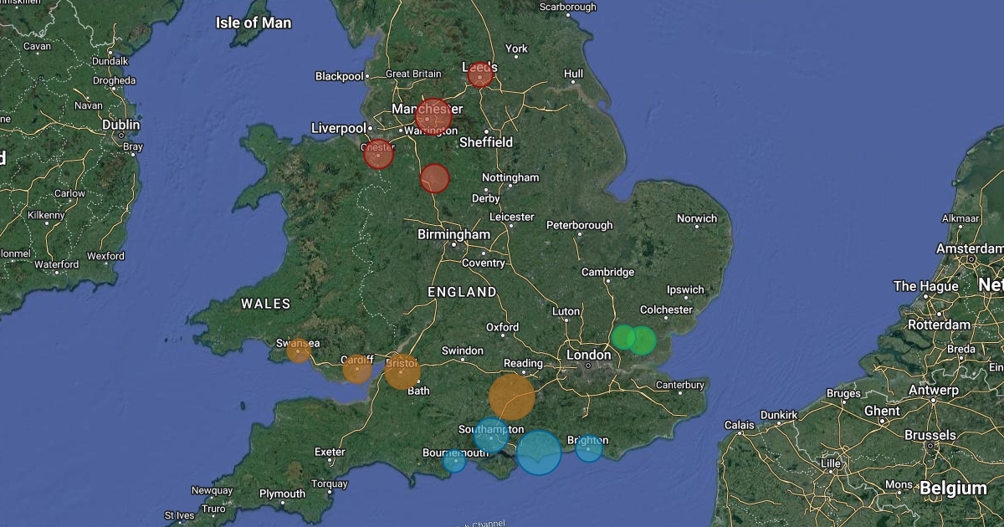Click the London city label
The width and height of the screenshot is (1004, 527).
pos(589,355)
